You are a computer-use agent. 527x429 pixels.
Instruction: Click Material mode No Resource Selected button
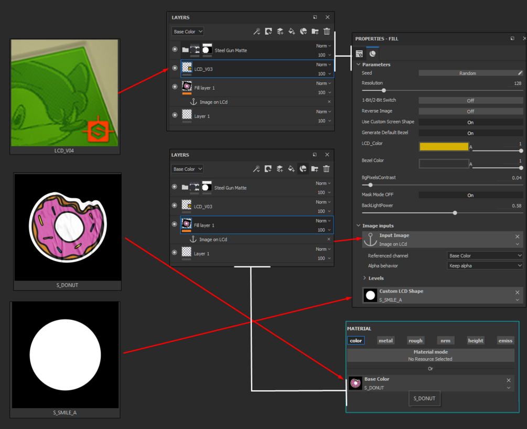(431, 356)
